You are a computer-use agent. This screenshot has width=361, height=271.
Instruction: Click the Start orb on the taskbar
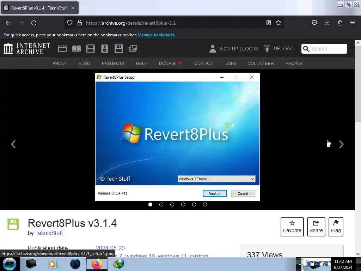click(10, 264)
